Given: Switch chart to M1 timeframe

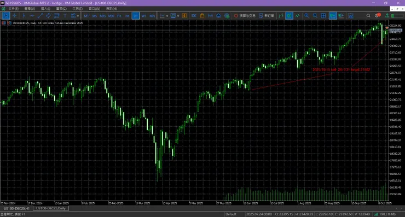Looking at the screenshot, I should 86,16.
